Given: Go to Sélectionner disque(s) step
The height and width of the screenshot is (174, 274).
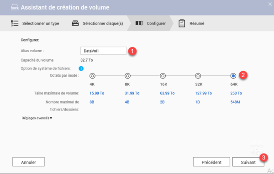Looking at the screenshot, I should coord(97,23).
